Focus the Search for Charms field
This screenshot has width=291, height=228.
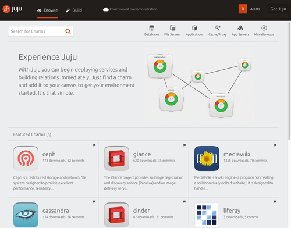[41, 31]
